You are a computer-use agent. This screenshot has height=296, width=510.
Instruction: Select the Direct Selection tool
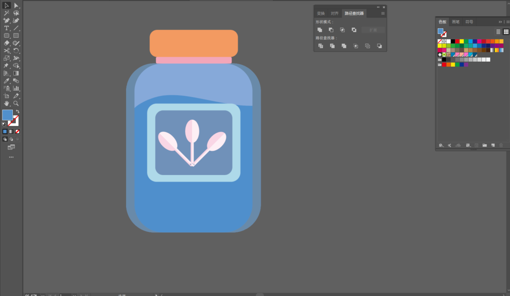pos(16,5)
